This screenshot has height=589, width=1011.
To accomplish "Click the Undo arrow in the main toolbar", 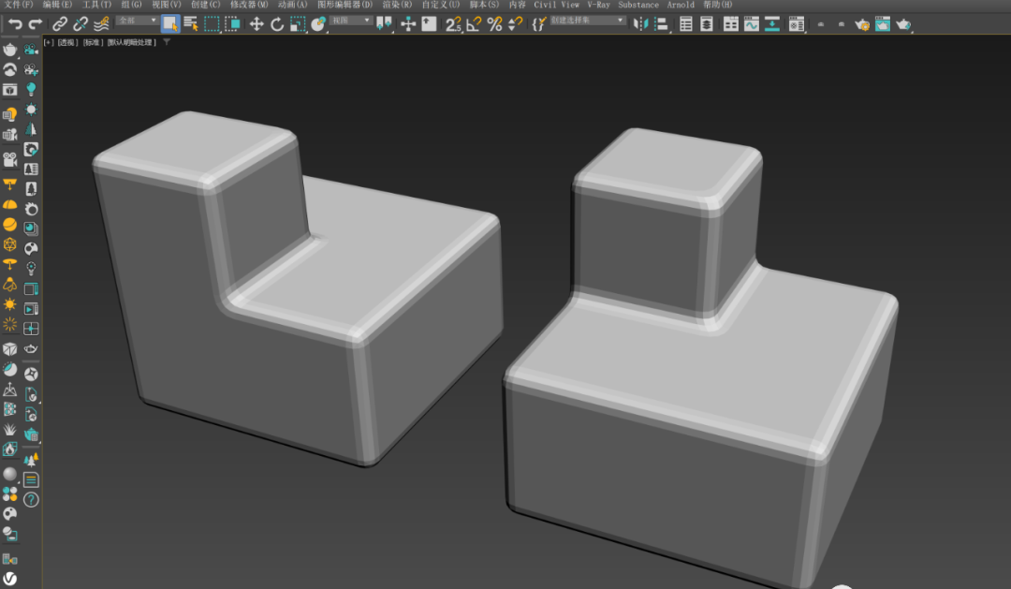I will [x=15, y=23].
